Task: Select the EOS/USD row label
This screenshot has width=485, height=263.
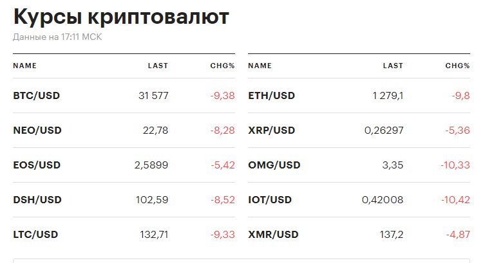Action: pos(36,165)
